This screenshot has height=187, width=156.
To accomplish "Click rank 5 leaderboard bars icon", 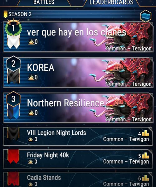I will click(x=145, y=156).
